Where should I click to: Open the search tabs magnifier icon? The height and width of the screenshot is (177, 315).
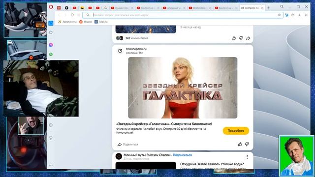click(x=282, y=6)
